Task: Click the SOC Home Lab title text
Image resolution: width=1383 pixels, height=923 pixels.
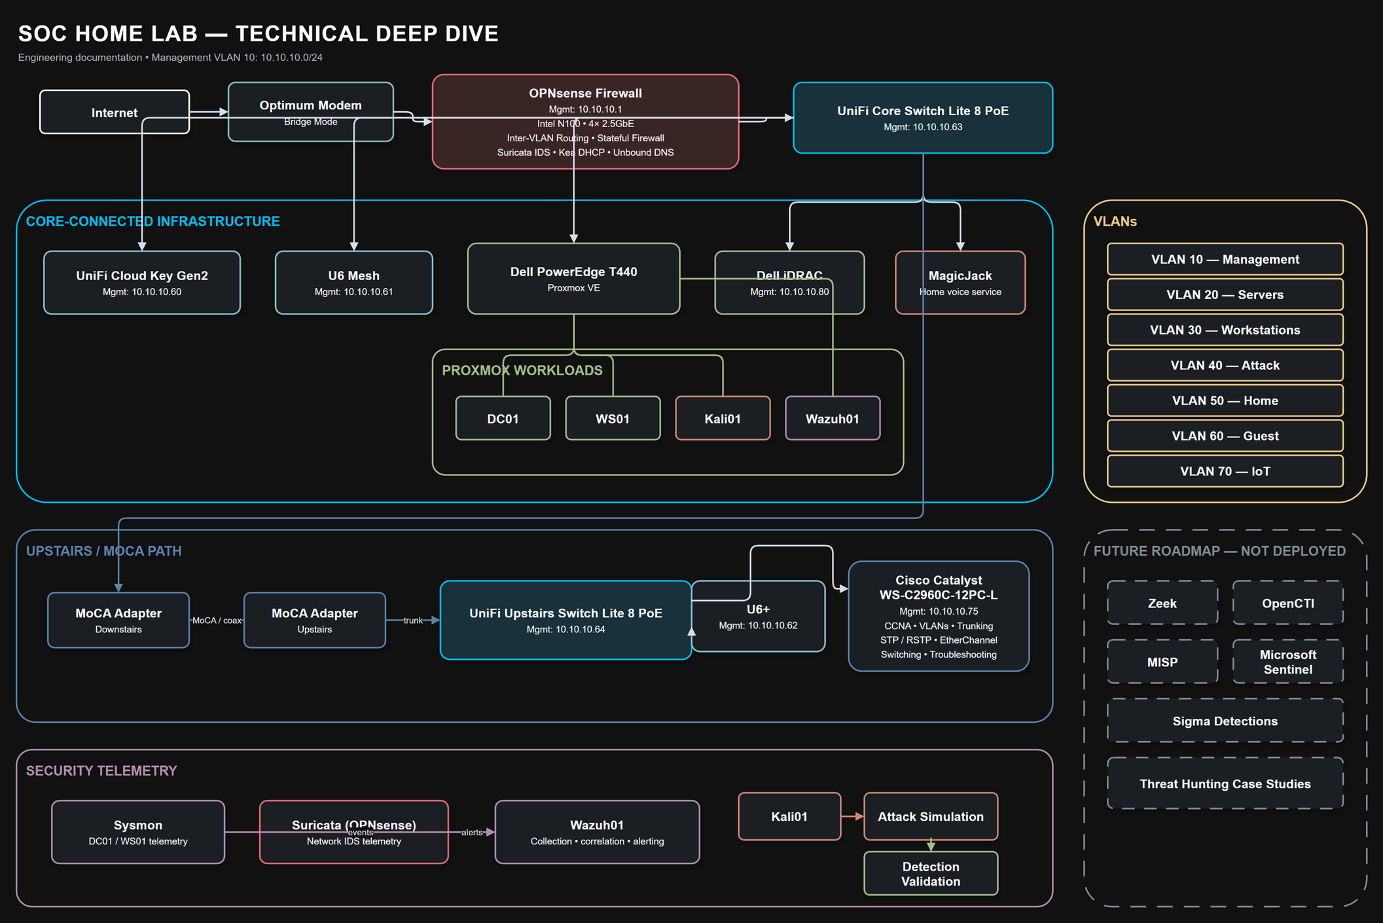Action: pos(259,34)
